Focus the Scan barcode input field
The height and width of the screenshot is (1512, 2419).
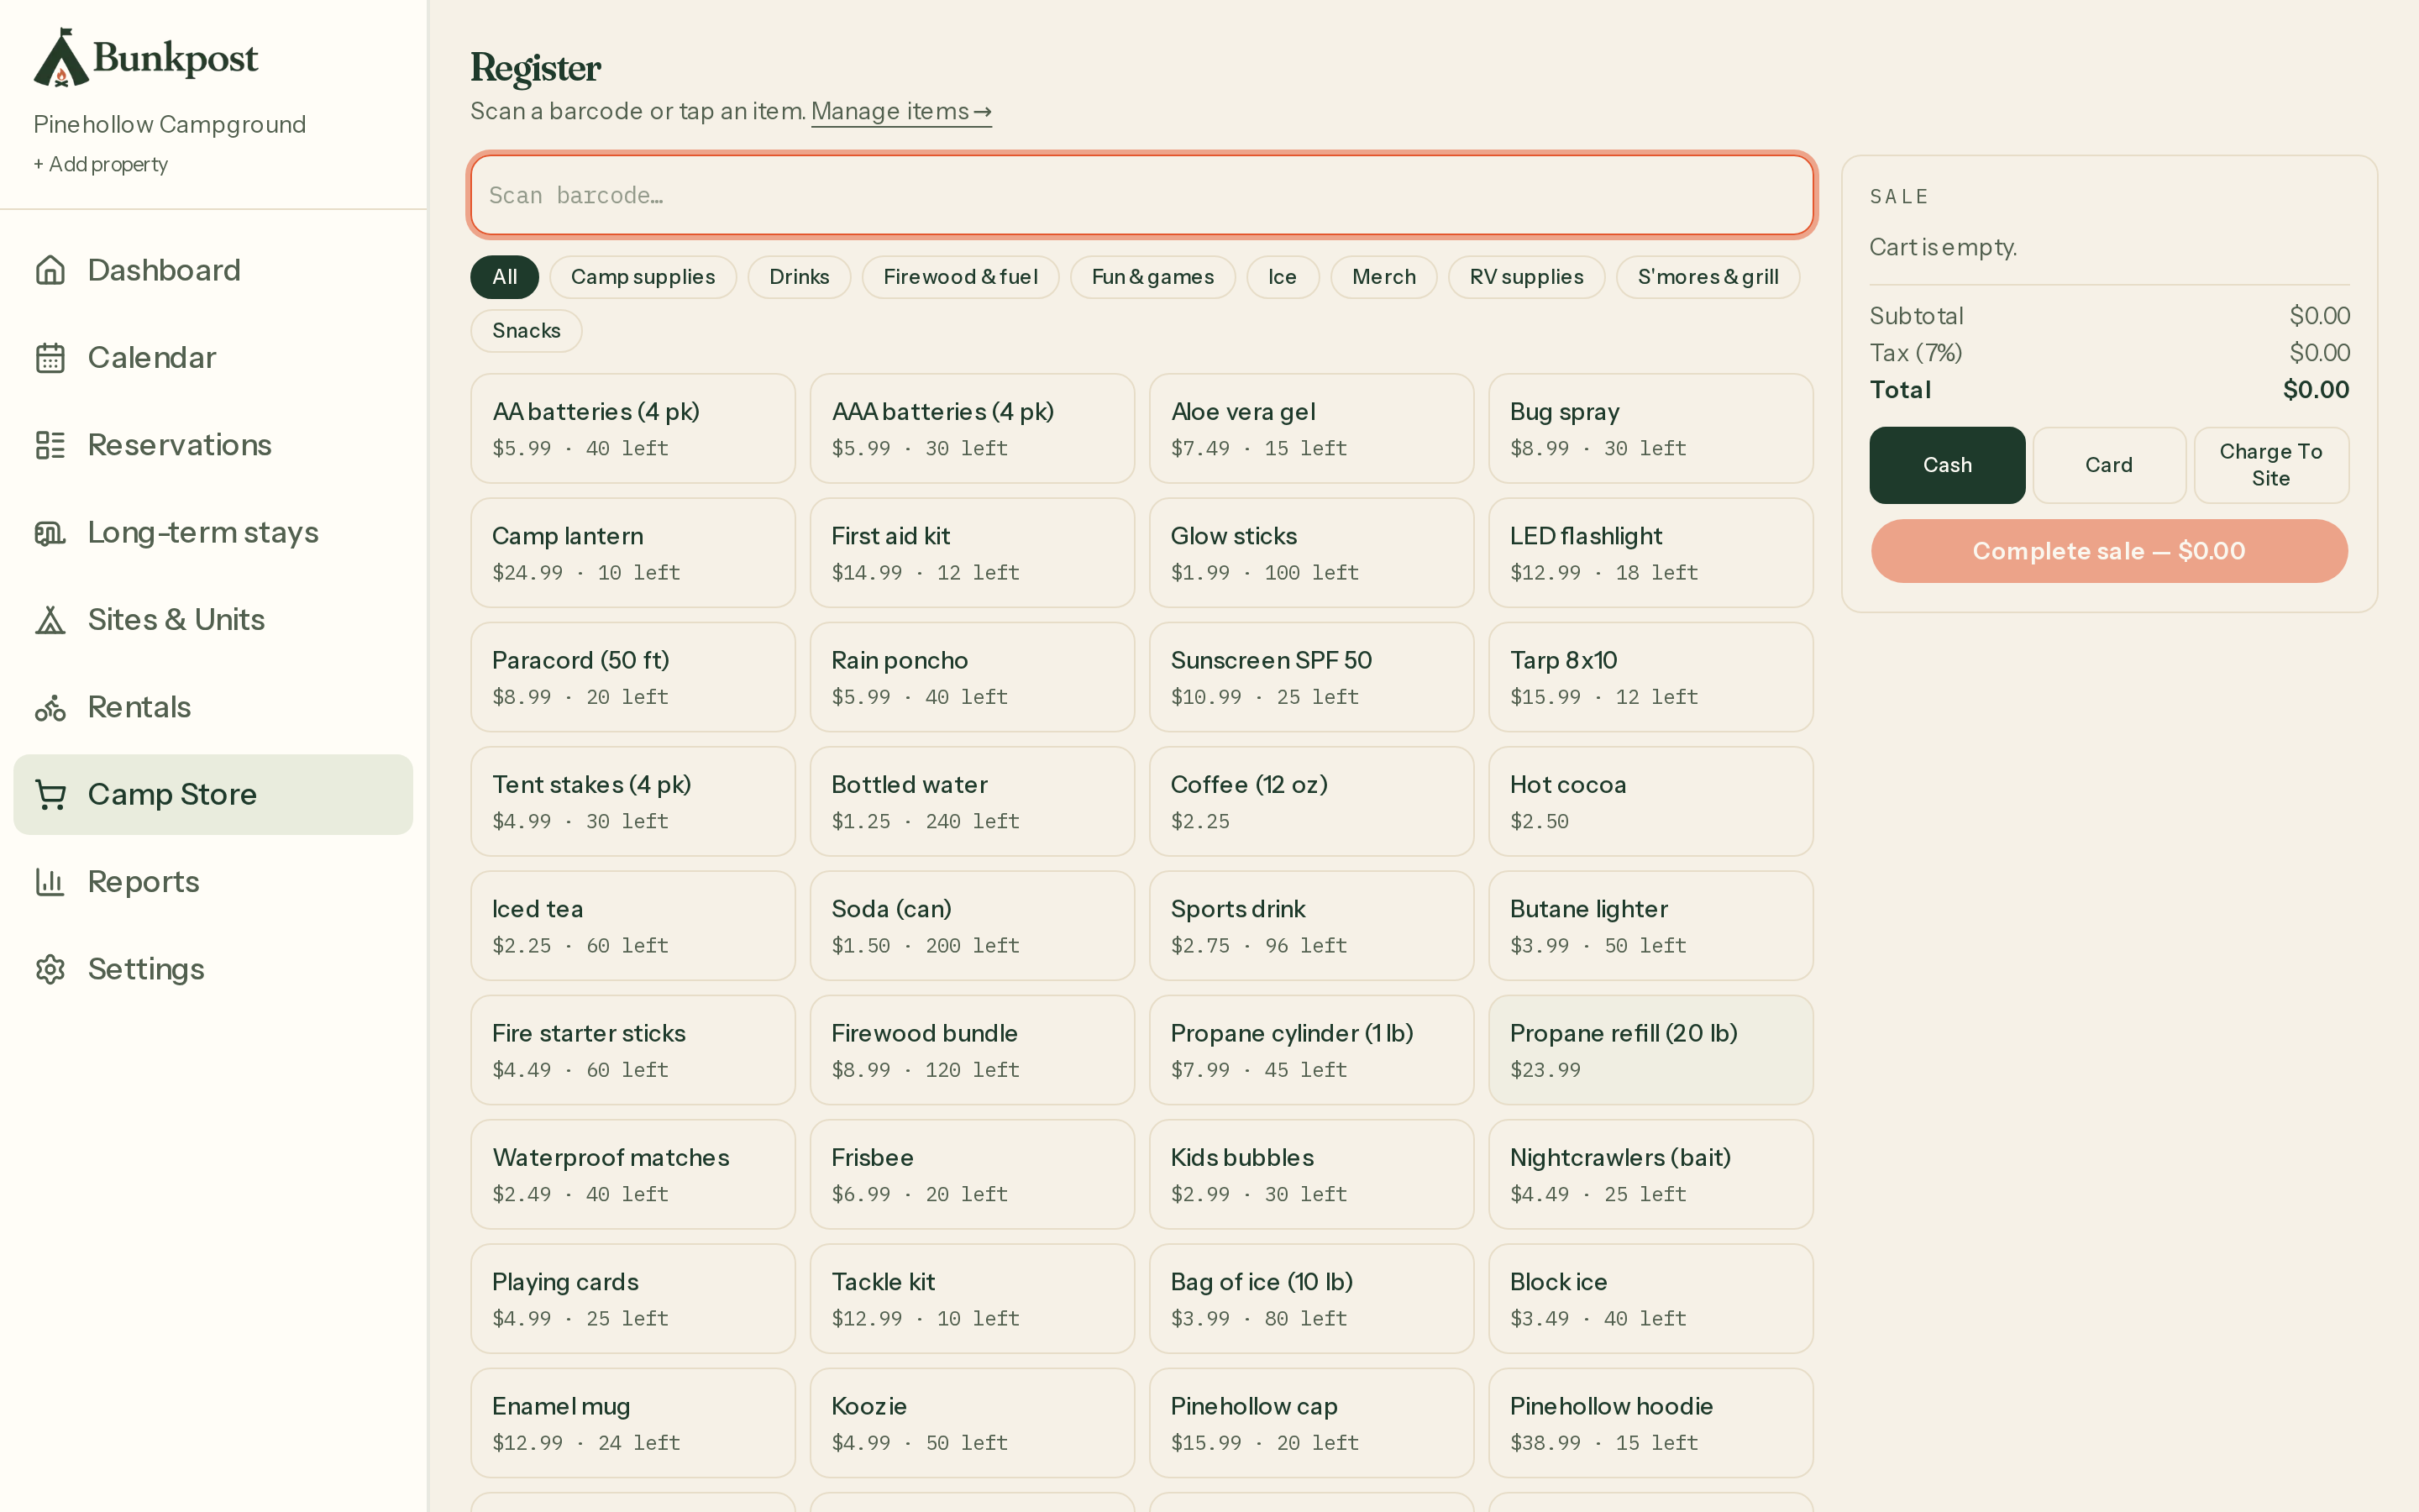(x=1141, y=195)
